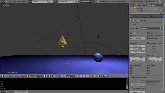The width and height of the screenshot is (165, 93).
Task: Open the Object Data properties tab
Action: tap(153, 16)
